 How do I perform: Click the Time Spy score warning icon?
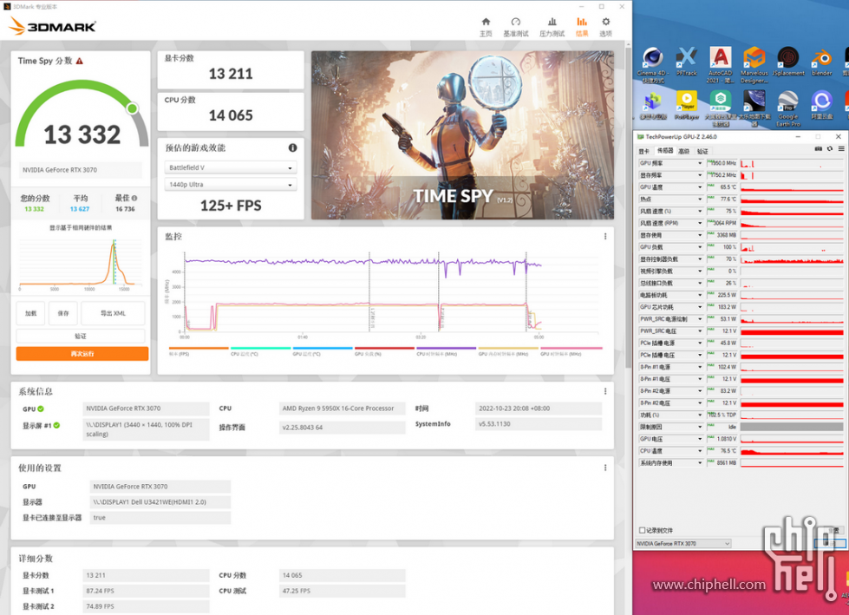pyautogui.click(x=80, y=62)
